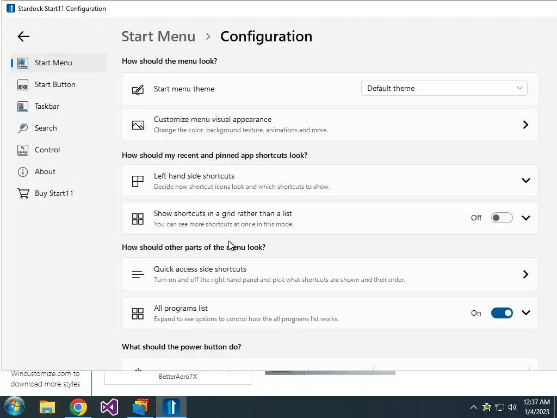557x418 pixels.
Task: Click the Buy Start11 shopping cart icon
Action: [23, 193]
